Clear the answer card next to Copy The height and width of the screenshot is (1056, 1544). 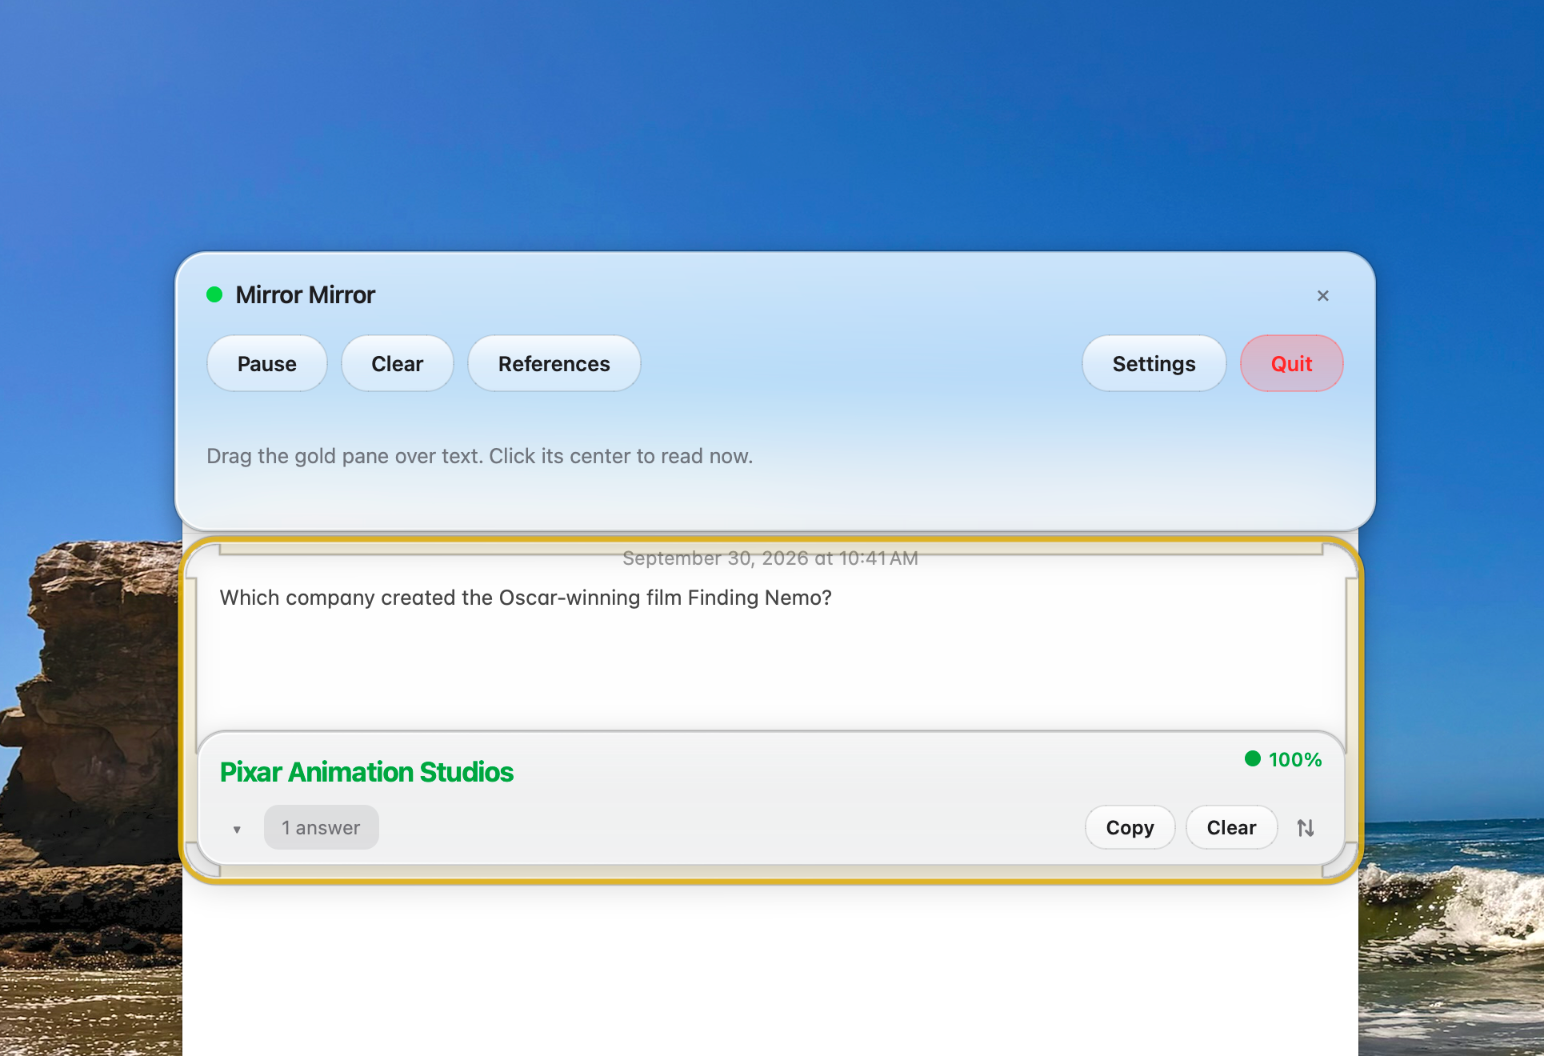pos(1231,827)
